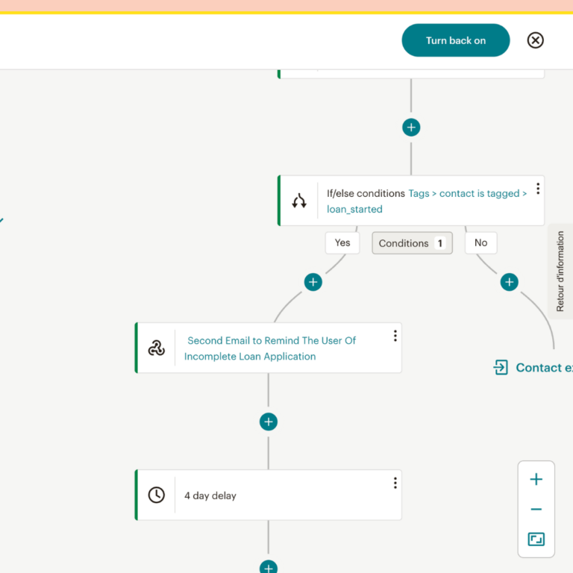The height and width of the screenshot is (573, 573).
Task: Add a step on the No branch
Action: tap(509, 282)
